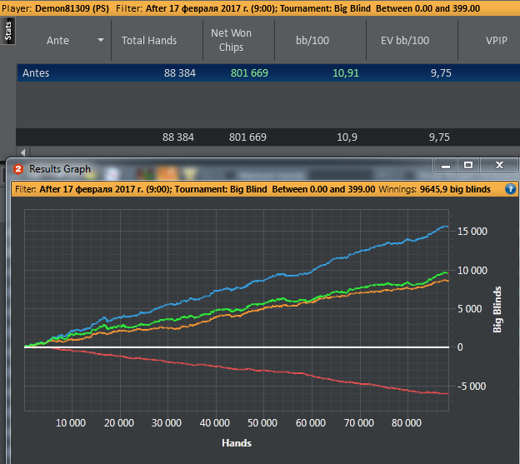The width and height of the screenshot is (520, 464).
Task: Click the top bar filter text
Action: click(297, 8)
